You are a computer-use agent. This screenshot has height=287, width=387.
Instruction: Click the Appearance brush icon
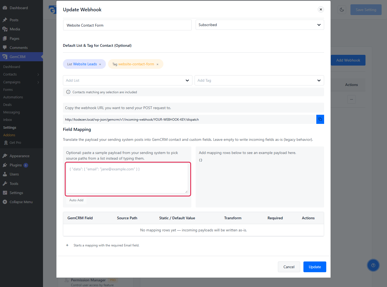[x=5, y=156]
